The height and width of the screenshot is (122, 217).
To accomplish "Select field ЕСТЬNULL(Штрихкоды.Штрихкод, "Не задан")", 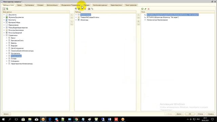I will tap(163, 17).
